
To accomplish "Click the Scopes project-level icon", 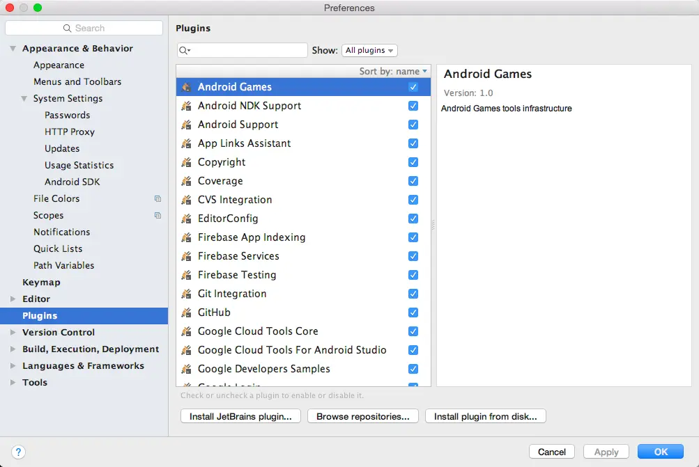I will 158,216.
